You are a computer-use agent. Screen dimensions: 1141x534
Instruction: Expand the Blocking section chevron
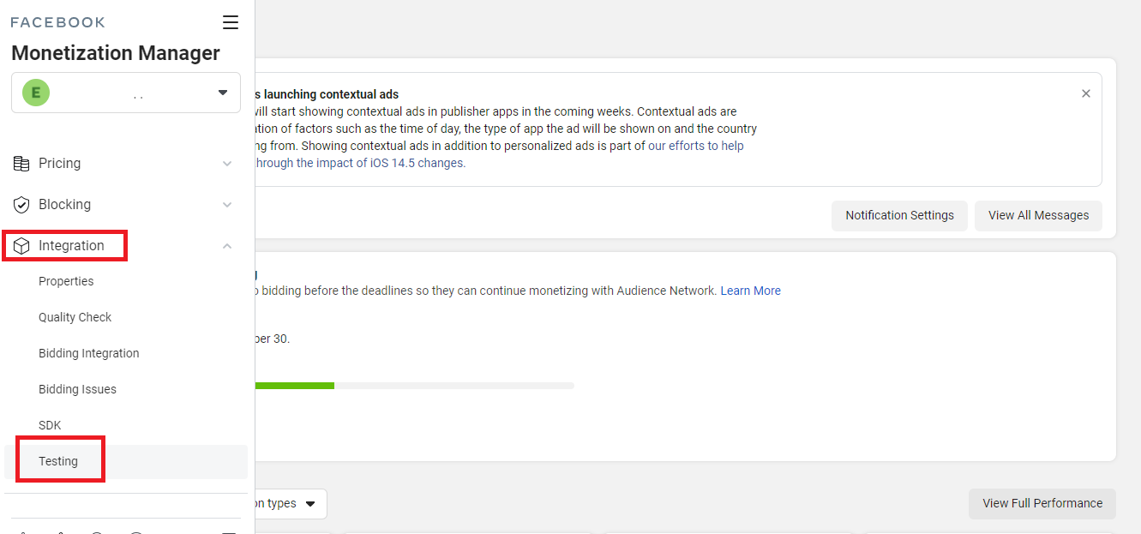click(227, 205)
